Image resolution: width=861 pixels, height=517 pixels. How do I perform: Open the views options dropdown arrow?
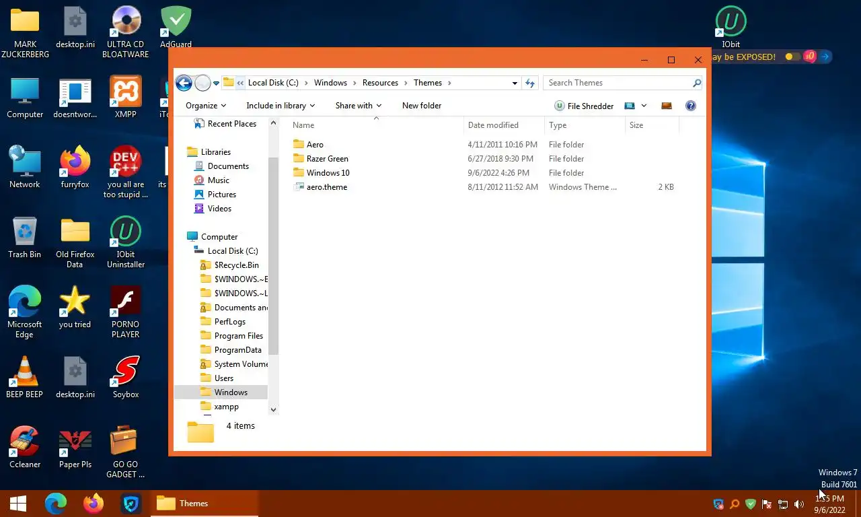(644, 106)
